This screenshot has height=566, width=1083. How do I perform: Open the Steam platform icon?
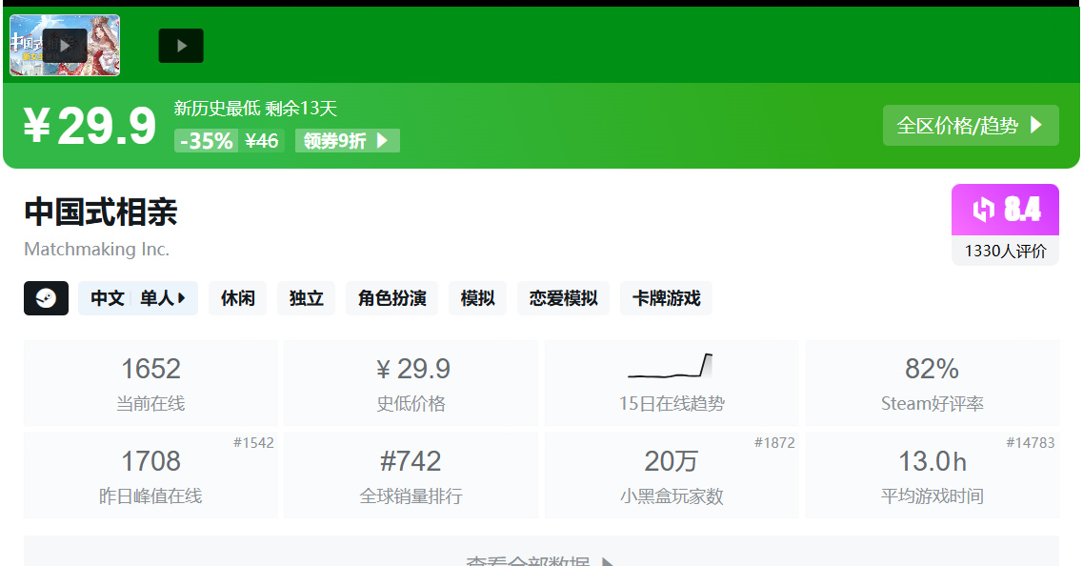pos(47,298)
